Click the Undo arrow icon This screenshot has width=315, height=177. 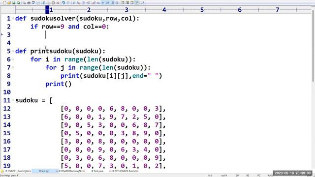[x=63, y=3]
